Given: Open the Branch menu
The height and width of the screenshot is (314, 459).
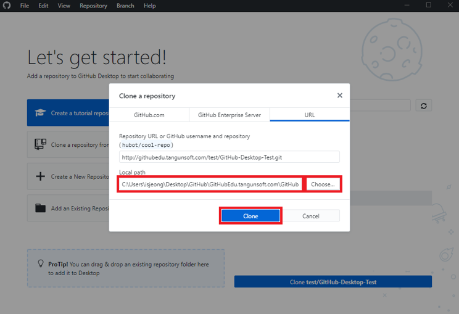Looking at the screenshot, I should (125, 6).
